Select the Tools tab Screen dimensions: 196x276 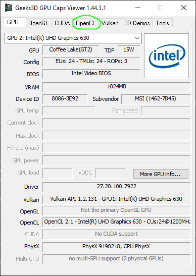tap(162, 23)
